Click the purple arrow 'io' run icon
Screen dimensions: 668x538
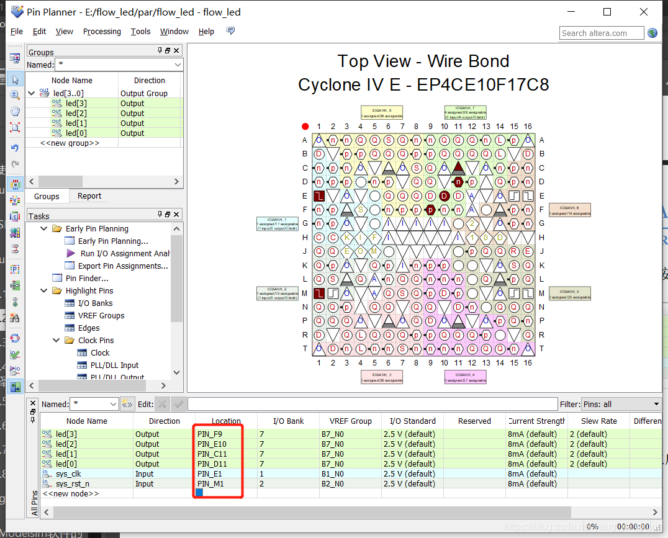(x=15, y=370)
